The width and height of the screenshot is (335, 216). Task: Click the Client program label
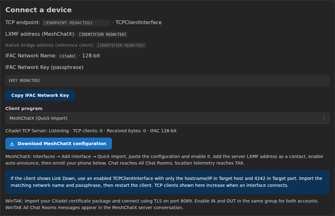pyautogui.click(x=24, y=108)
